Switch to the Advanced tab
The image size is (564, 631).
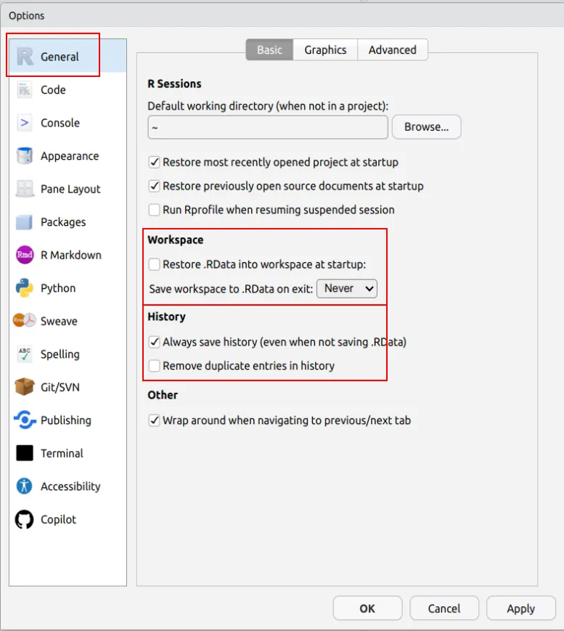pos(392,50)
